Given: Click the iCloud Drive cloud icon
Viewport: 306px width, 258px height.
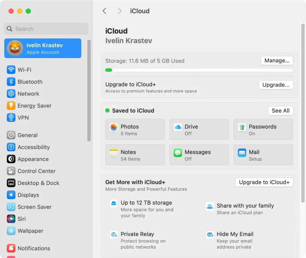Looking at the screenshot, I should pyautogui.click(x=178, y=128).
